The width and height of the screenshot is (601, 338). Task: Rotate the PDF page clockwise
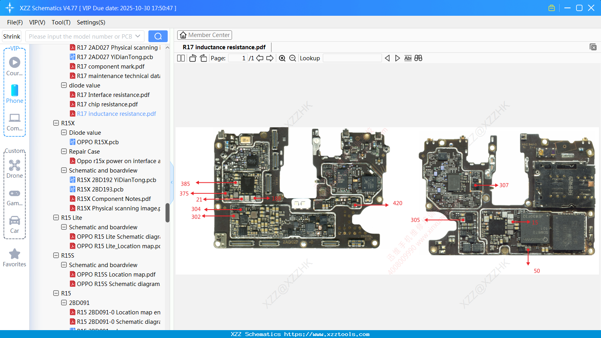[x=203, y=58]
